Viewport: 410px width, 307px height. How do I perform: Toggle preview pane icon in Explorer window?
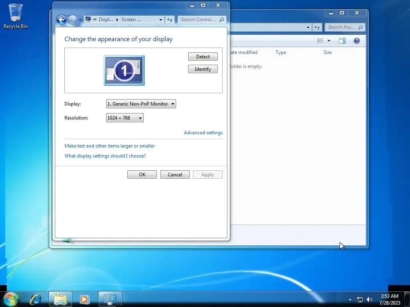tap(342, 41)
